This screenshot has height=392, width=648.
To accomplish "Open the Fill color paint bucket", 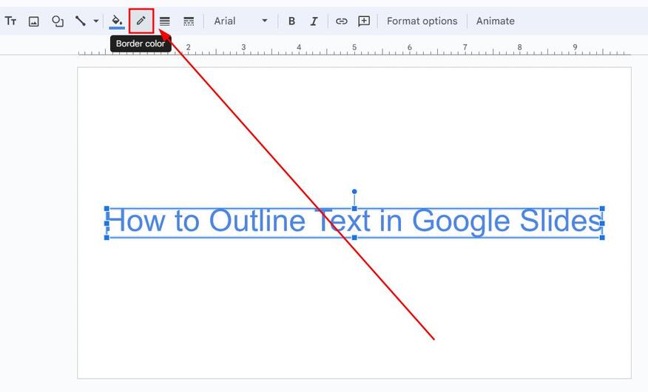I will (x=117, y=21).
